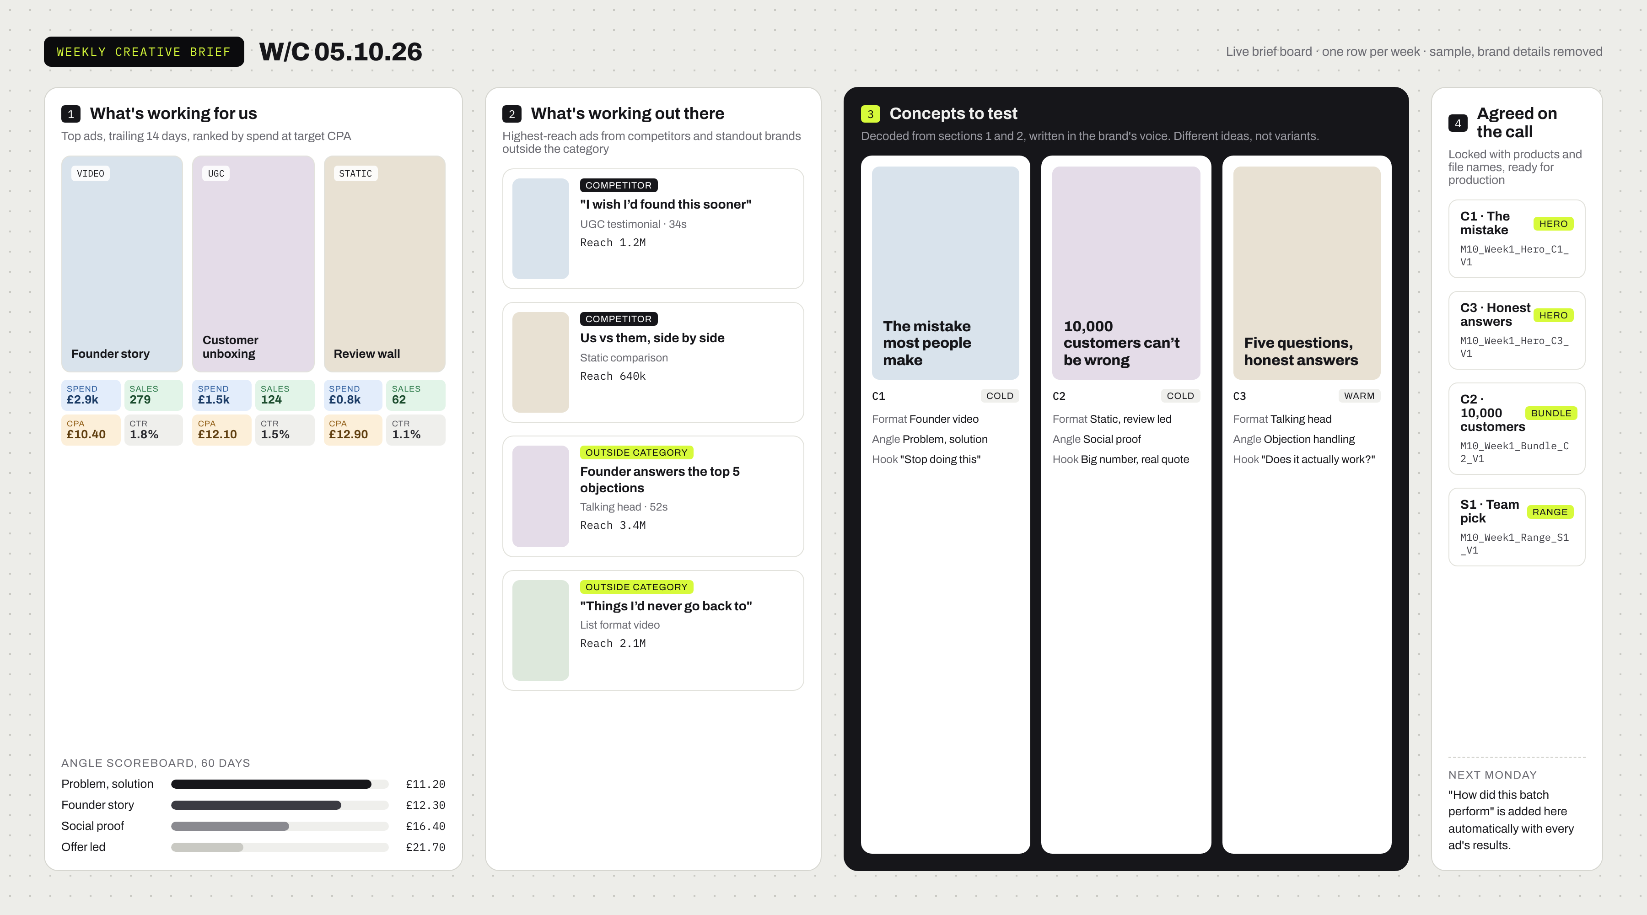The height and width of the screenshot is (915, 1647).
Task: Select the £12.10 CPA value
Action: [217, 434]
